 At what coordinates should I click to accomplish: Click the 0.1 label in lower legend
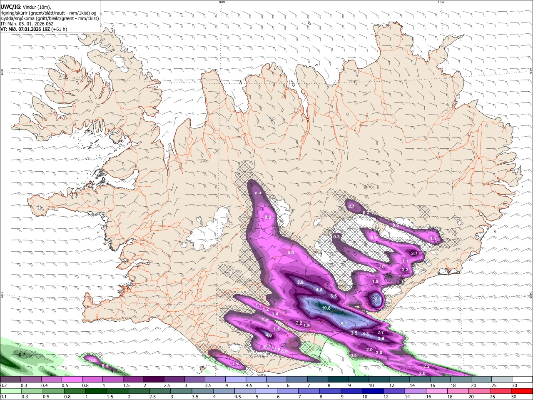[x=3, y=397]
